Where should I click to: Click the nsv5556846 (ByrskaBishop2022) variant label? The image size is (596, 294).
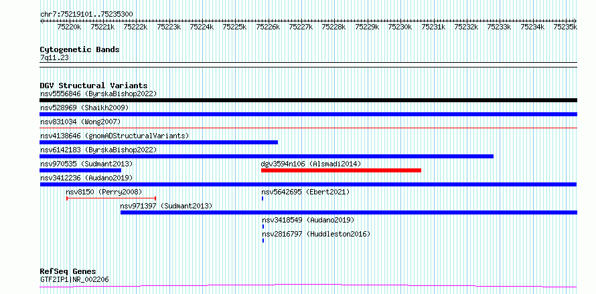98,94
